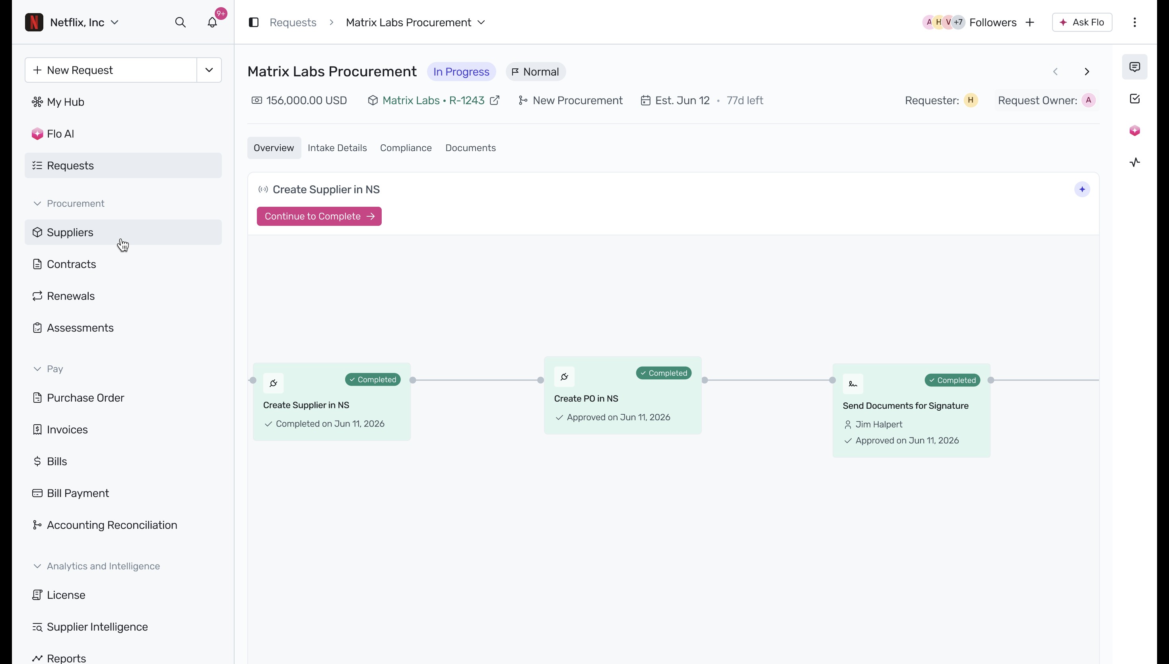This screenshot has width=1169, height=664.
Task: Click the Est. Jun 12 date
Action: point(683,100)
